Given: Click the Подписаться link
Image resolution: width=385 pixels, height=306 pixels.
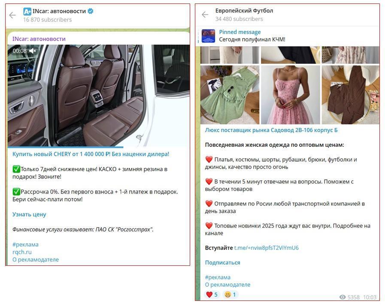Looking at the screenshot, I should pyautogui.click(x=222, y=262).
